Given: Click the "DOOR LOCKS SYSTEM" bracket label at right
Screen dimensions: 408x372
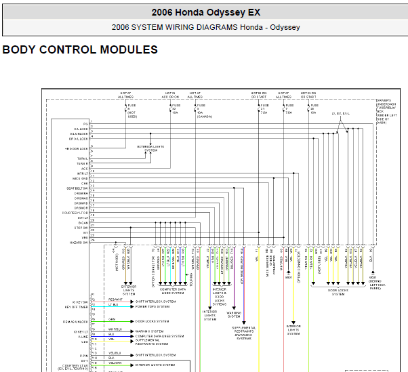Looking at the screenshot, I should tap(338, 293).
